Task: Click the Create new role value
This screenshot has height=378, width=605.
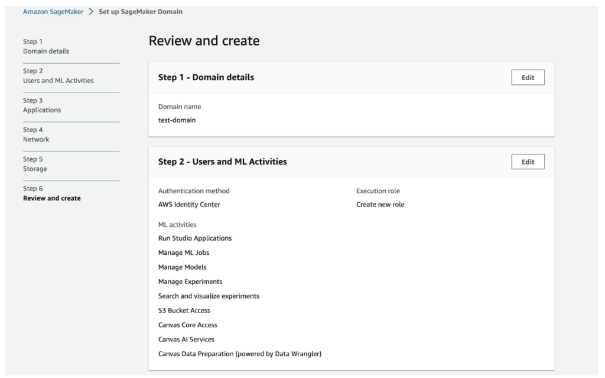Action: coord(380,205)
